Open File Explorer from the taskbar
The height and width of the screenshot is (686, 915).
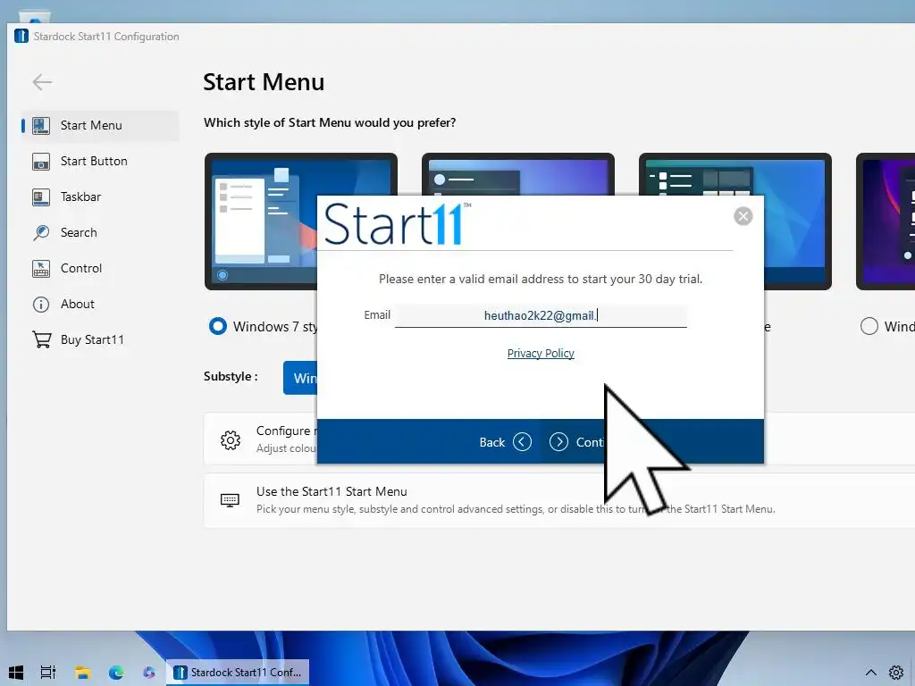click(x=83, y=673)
